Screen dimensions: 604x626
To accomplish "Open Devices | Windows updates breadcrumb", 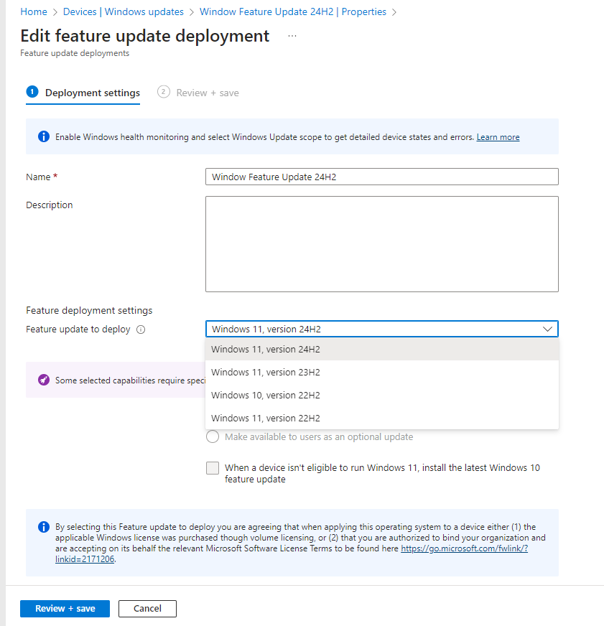I will pos(124,12).
